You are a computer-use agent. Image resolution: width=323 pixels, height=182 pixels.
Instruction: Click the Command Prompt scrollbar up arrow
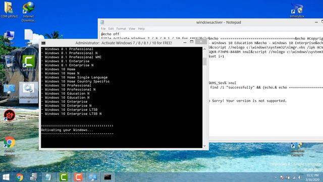tap(204, 50)
